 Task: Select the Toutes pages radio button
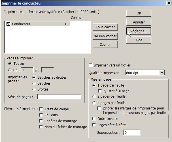[10, 64]
